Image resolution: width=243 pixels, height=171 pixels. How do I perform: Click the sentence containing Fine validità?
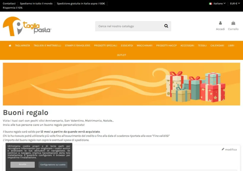click(86, 136)
